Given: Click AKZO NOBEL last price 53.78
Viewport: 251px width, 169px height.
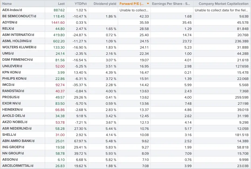Looking at the screenshot, I should point(60,122).
